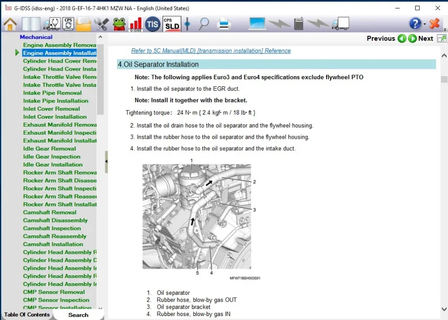This screenshot has width=448, height=320.
Task: Click the Next text label
Action: tap(426, 38)
